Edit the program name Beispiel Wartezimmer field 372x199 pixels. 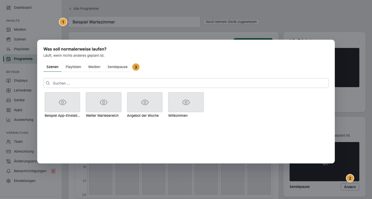pyautogui.click(x=134, y=22)
